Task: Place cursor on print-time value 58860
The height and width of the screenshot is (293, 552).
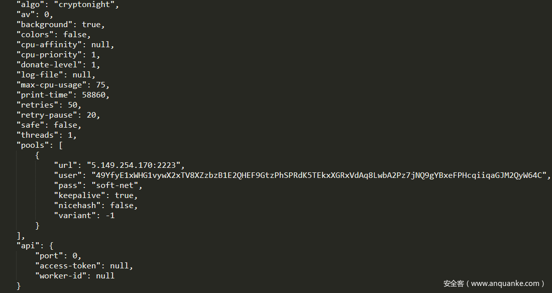Action: [95, 95]
